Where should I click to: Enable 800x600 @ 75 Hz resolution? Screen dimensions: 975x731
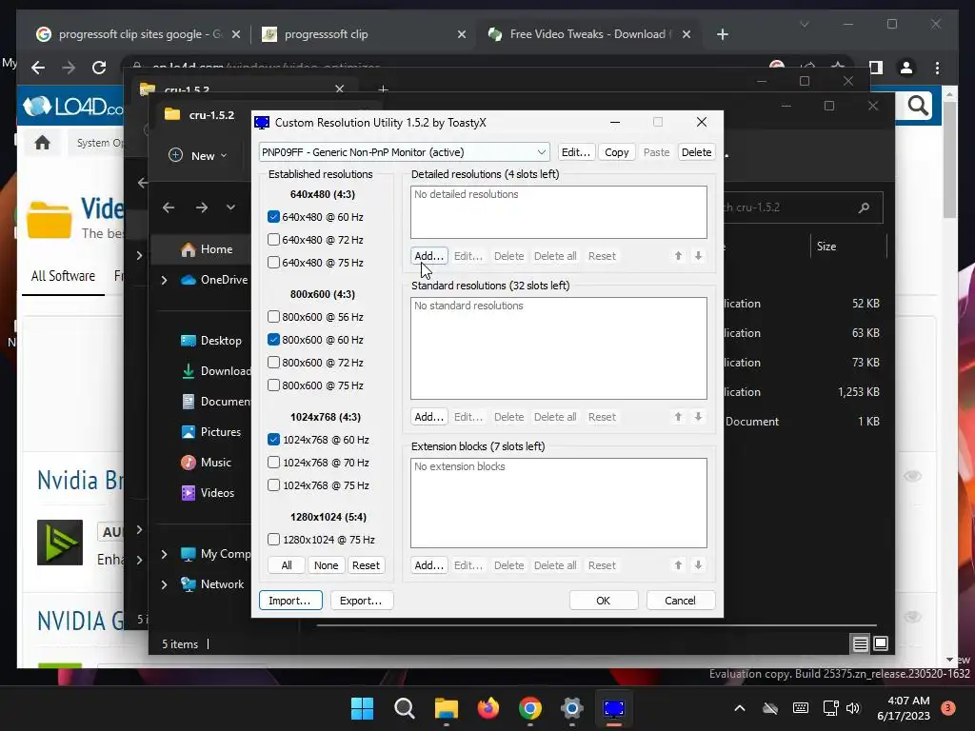(x=273, y=385)
